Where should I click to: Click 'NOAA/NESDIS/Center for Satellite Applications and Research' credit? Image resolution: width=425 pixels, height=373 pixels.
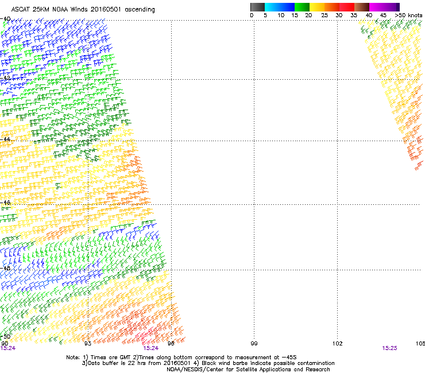(248, 370)
